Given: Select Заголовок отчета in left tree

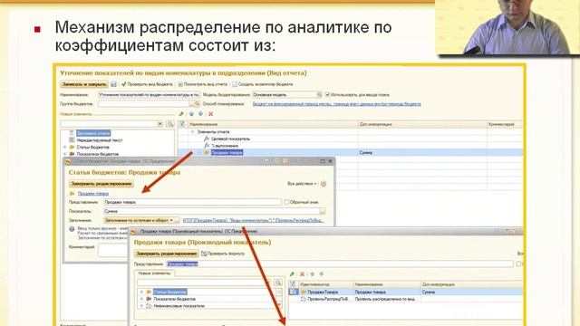Looking at the screenshot, I should (x=93, y=133).
